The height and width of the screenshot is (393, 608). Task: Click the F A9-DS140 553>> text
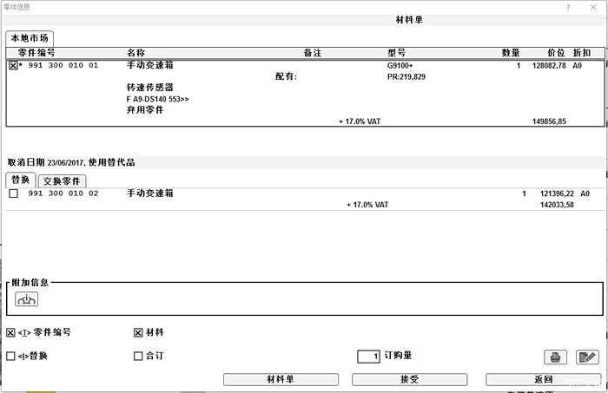[x=157, y=99]
